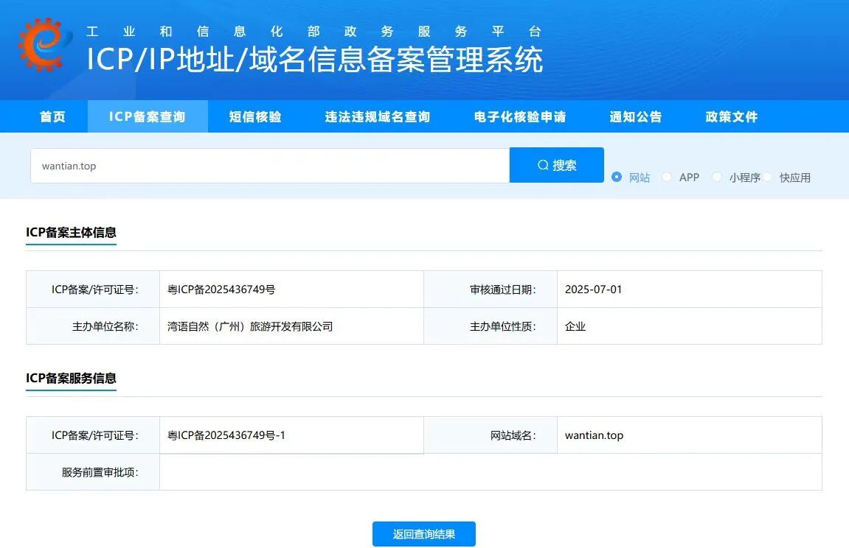Image resolution: width=849 pixels, height=548 pixels.
Task: Click the wantian.top domain in the table
Action: click(x=594, y=435)
